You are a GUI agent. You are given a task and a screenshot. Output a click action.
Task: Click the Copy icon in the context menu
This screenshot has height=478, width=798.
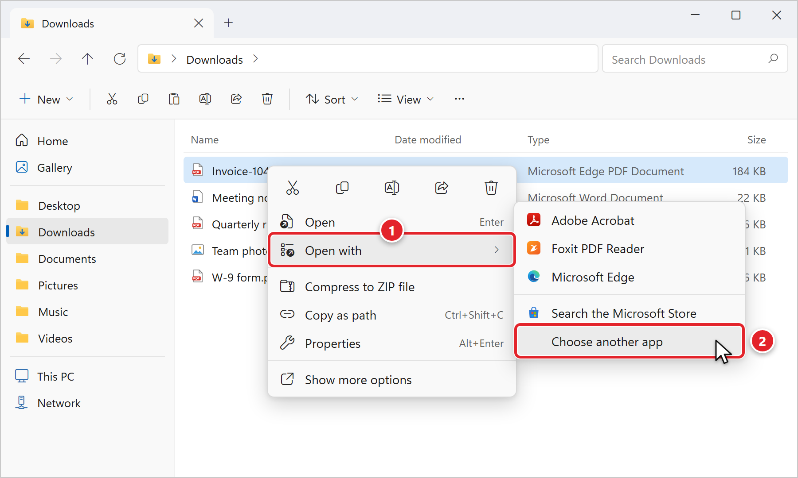(x=342, y=188)
